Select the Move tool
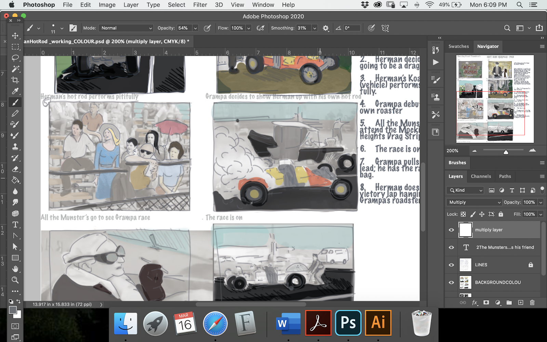Screen dimensions: 547x342 pyautogui.click(x=15, y=36)
